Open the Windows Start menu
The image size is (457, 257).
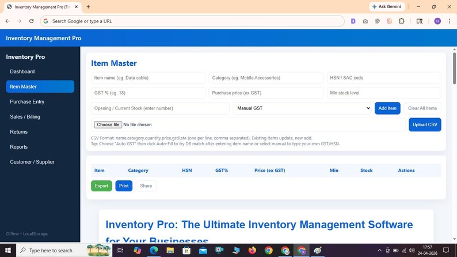(x=8, y=250)
